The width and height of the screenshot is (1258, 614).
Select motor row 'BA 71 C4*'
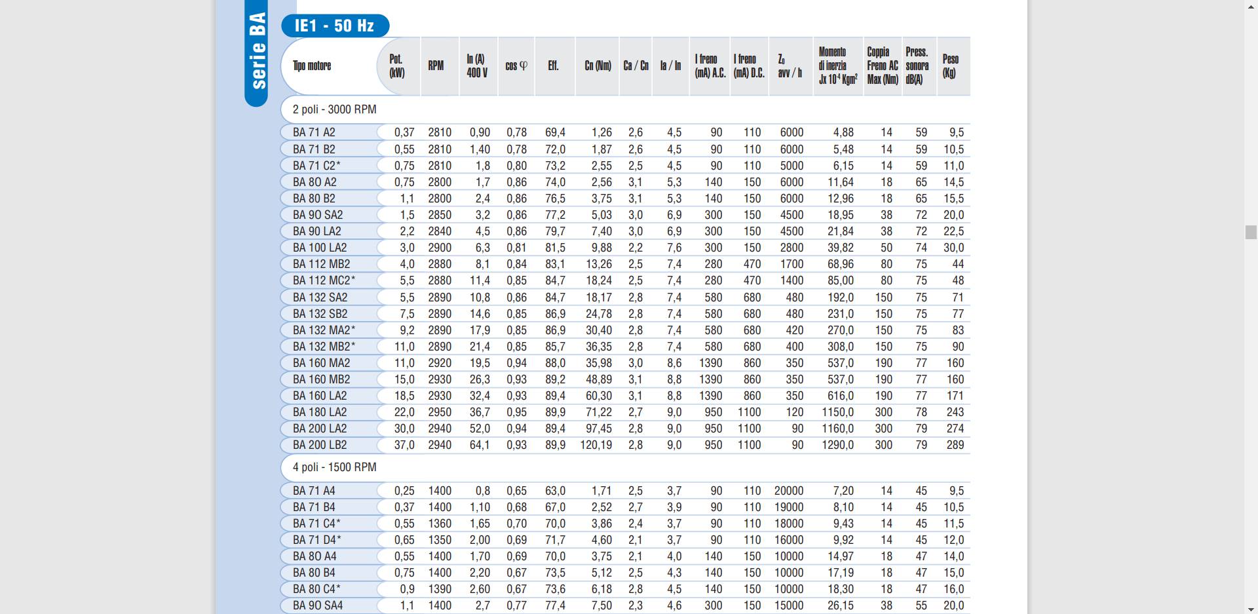[x=626, y=524]
